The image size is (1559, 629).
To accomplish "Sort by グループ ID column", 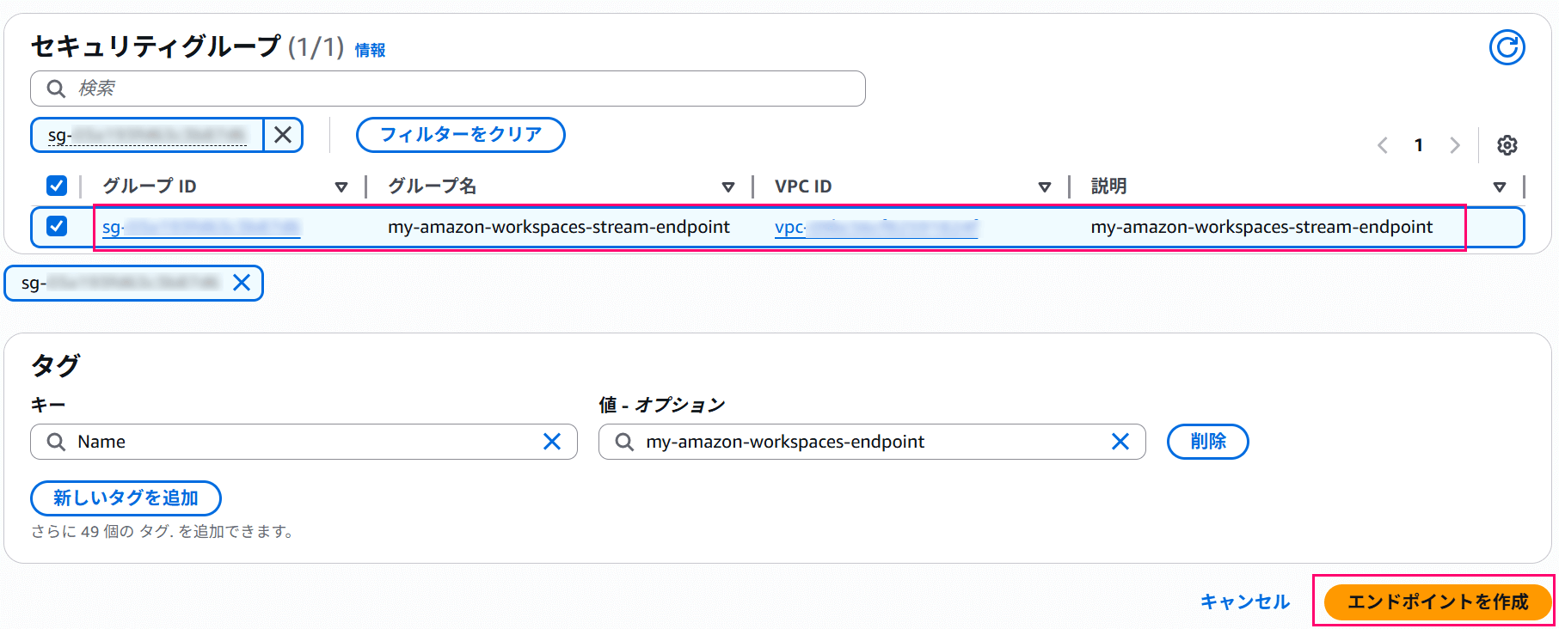I will (341, 186).
